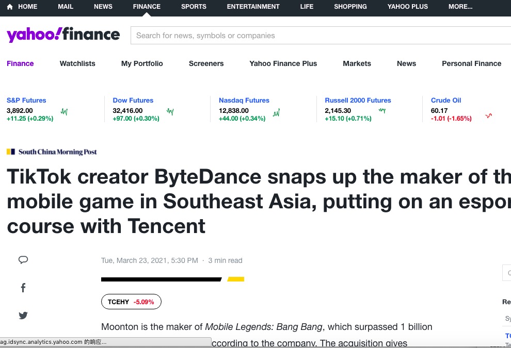This screenshot has height=348, width=511.
Task: Click the '3 min read' label
Action: click(225, 260)
